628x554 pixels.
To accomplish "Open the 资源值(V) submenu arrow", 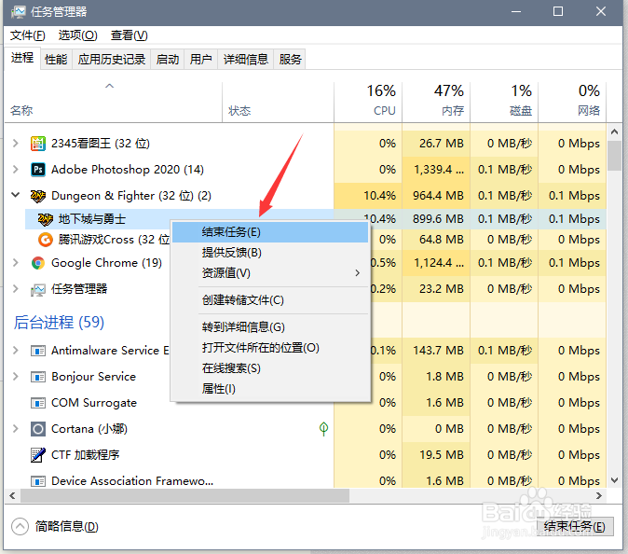I will point(357,273).
